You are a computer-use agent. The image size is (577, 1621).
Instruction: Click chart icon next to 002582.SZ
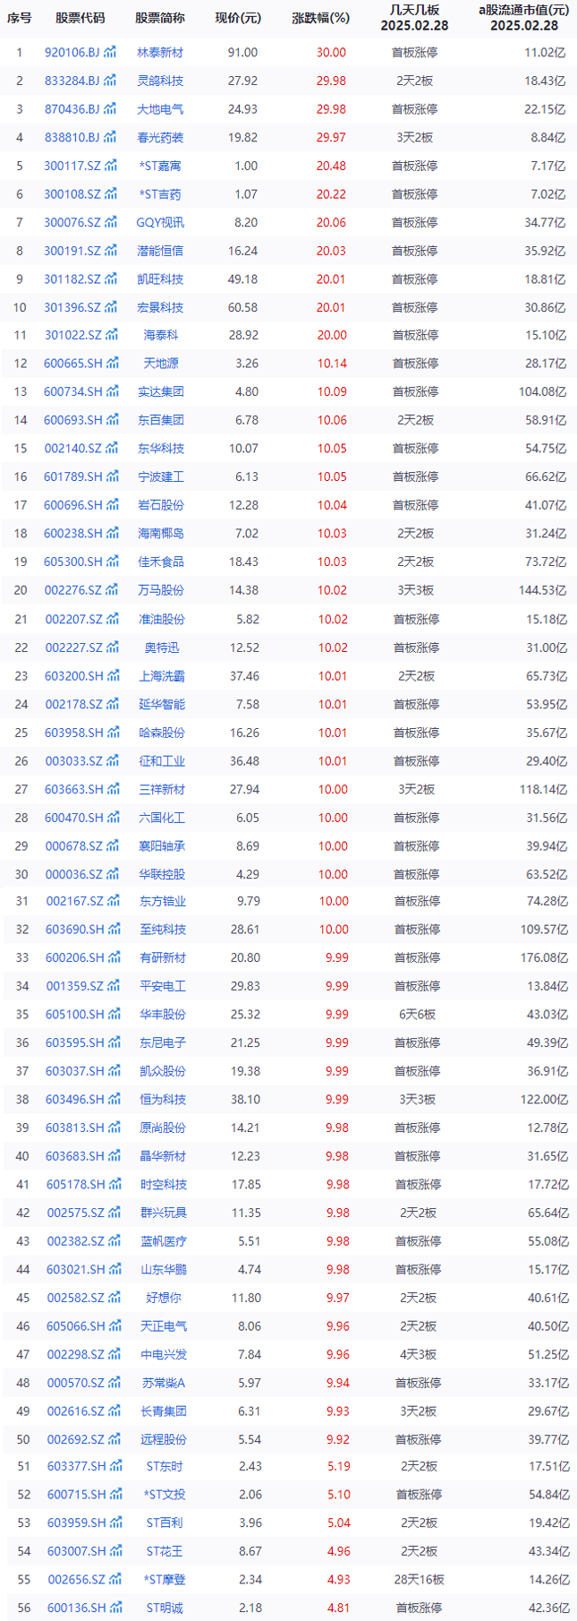pos(113,1298)
